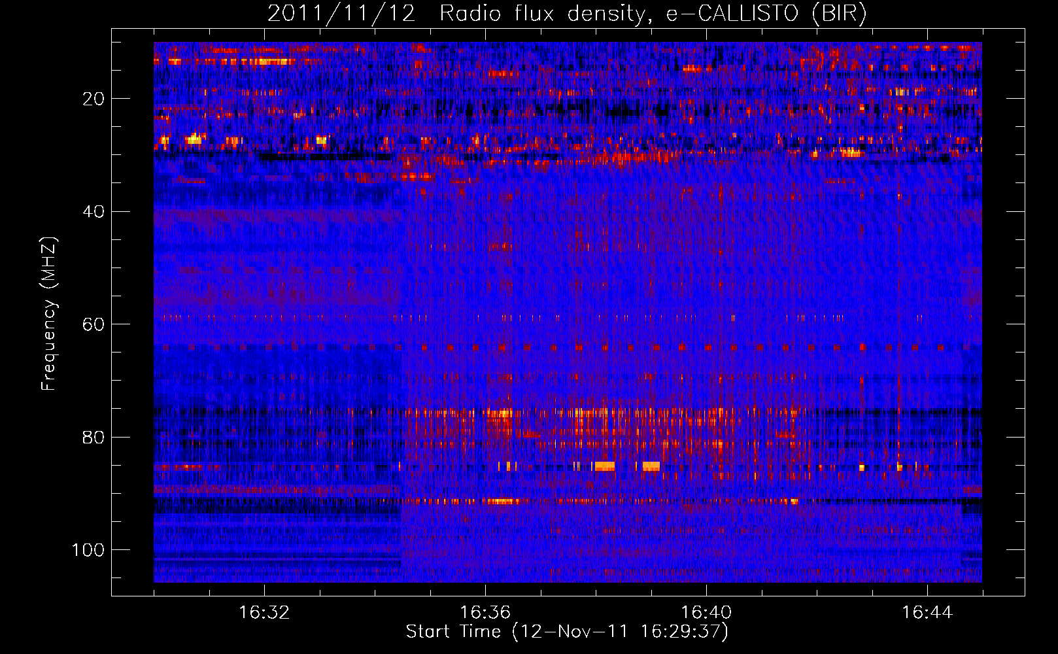Click the 20 MHz frequency tick label
Screen dimensions: 1058x654
(x=94, y=99)
